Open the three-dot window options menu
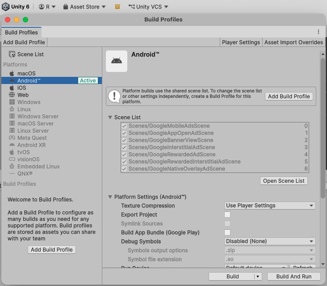The height and width of the screenshot is (286, 327). coord(318,32)
